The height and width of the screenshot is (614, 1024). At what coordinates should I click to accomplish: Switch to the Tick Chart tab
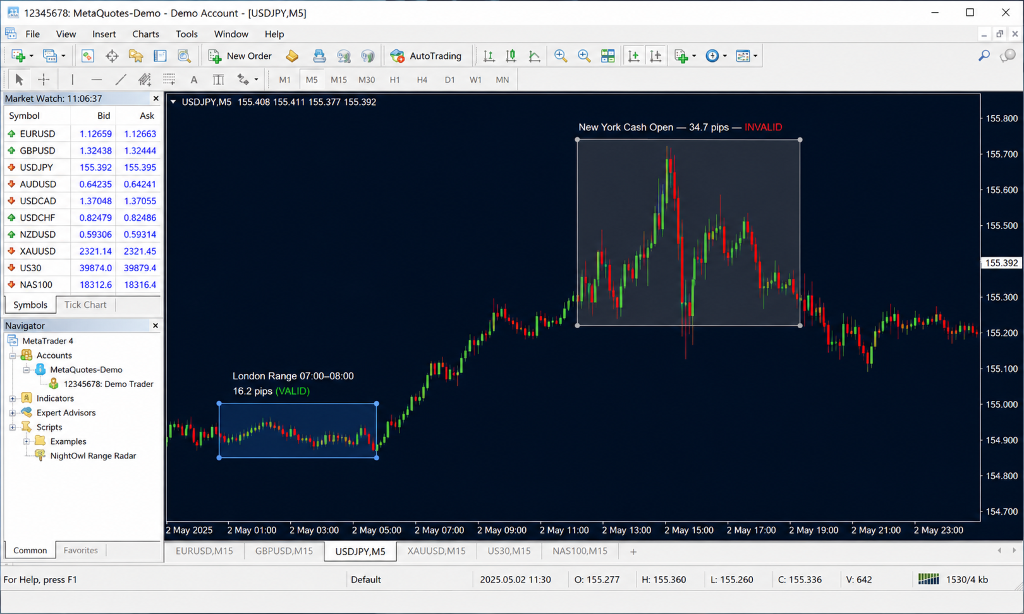tap(85, 305)
